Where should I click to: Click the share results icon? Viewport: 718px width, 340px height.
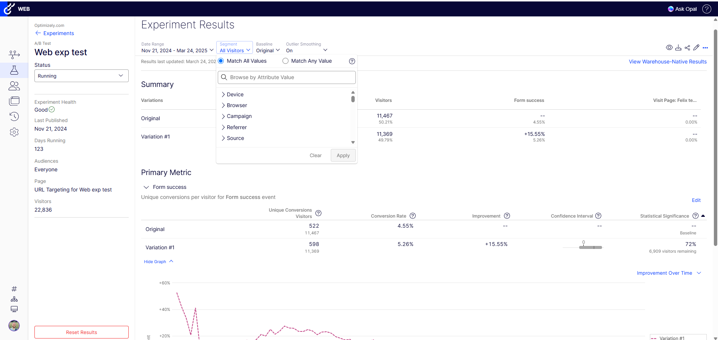click(x=687, y=48)
